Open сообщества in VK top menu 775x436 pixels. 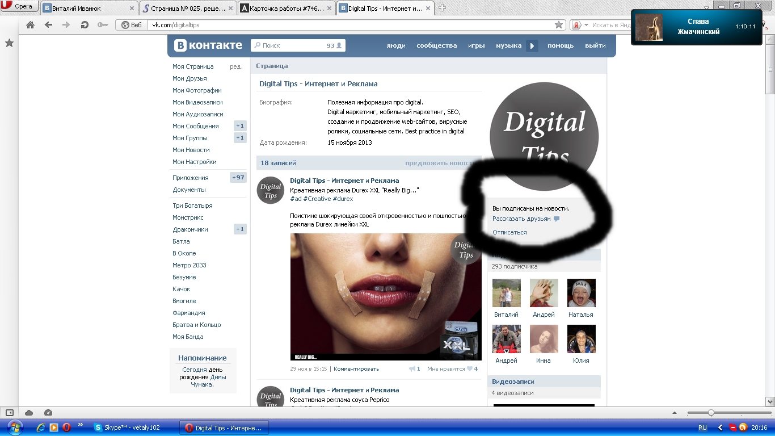point(437,45)
